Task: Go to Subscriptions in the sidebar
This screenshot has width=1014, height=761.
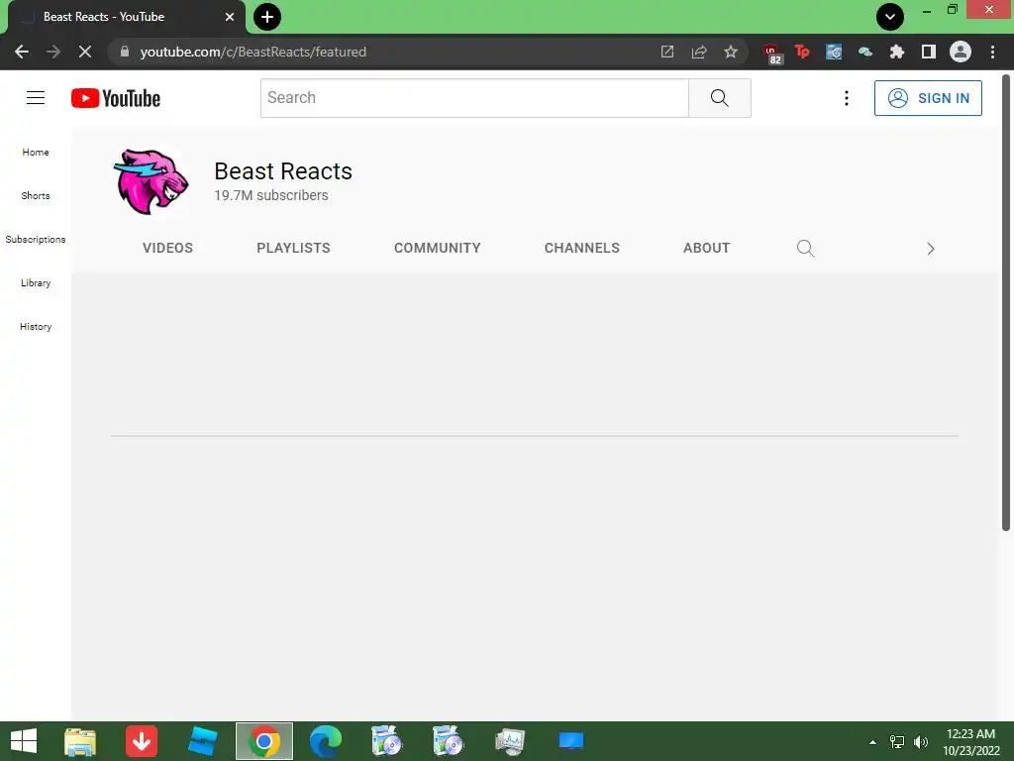Action: click(36, 240)
